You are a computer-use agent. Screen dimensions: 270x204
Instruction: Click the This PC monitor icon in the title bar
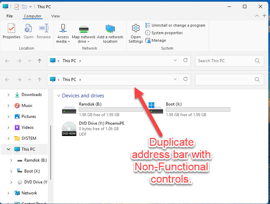point(5,6)
